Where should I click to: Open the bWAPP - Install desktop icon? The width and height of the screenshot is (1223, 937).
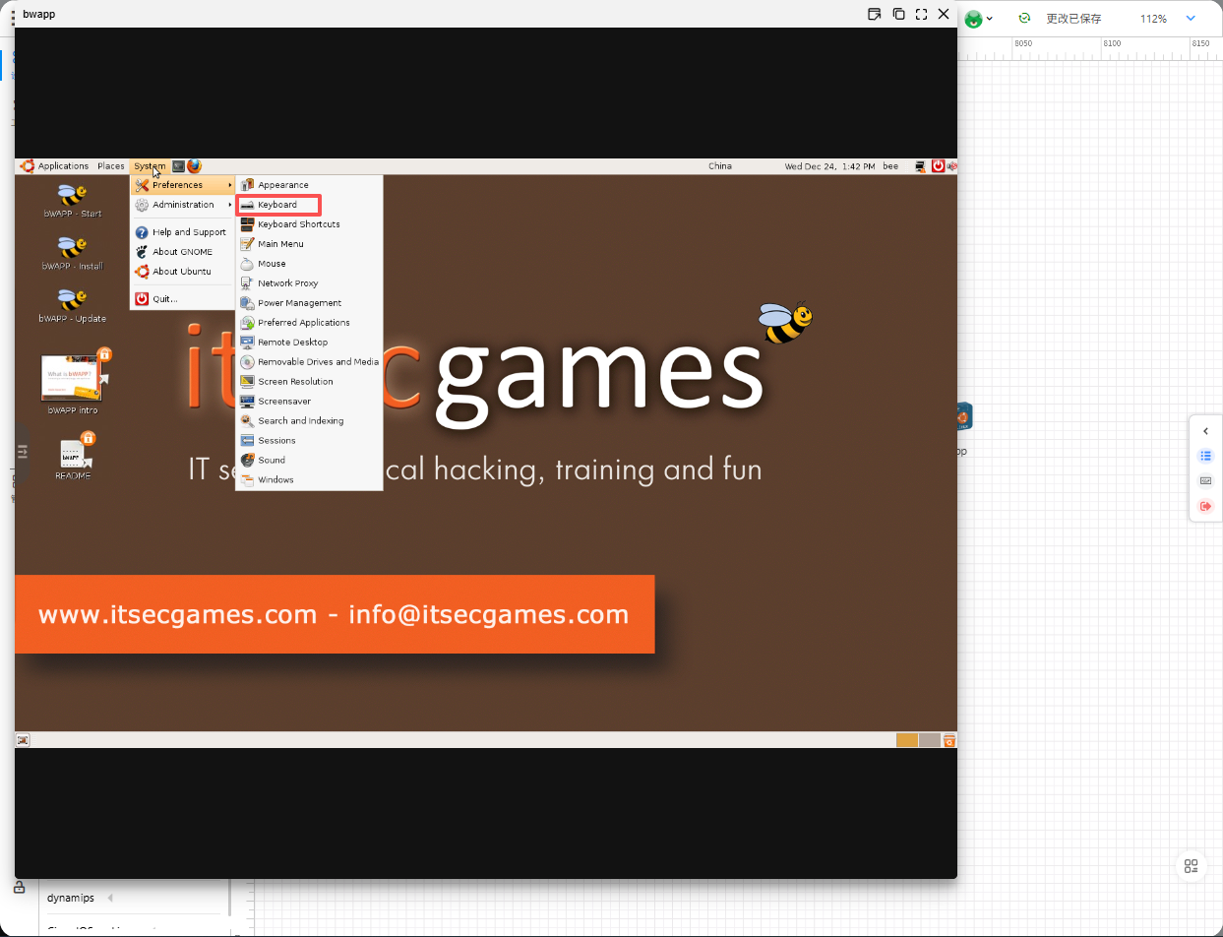(x=72, y=253)
